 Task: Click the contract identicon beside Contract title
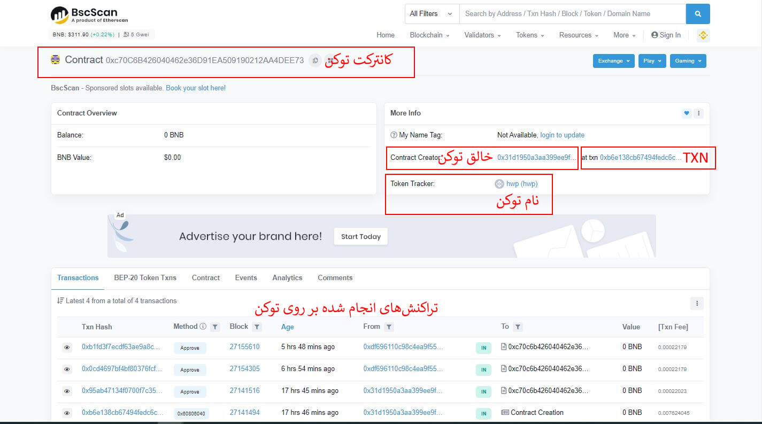click(56, 60)
